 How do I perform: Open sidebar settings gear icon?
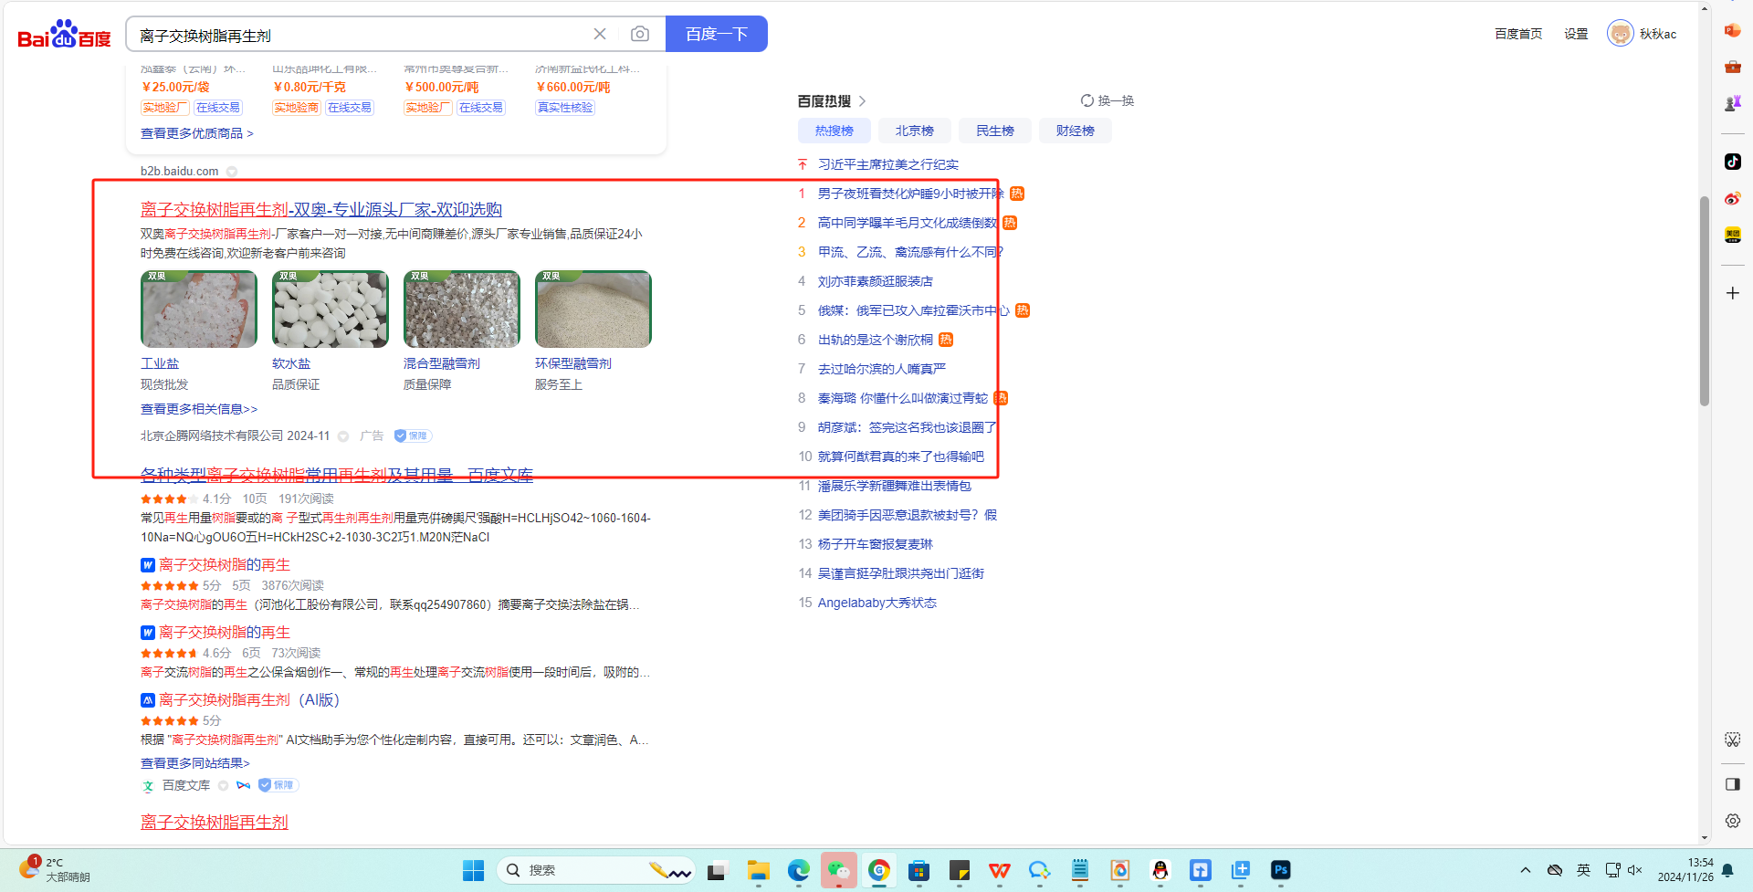click(x=1732, y=821)
